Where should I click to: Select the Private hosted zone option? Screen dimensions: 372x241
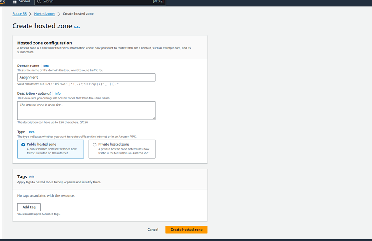point(94,144)
